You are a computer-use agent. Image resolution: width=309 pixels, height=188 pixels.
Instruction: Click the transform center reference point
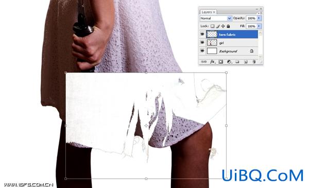pos(146,126)
